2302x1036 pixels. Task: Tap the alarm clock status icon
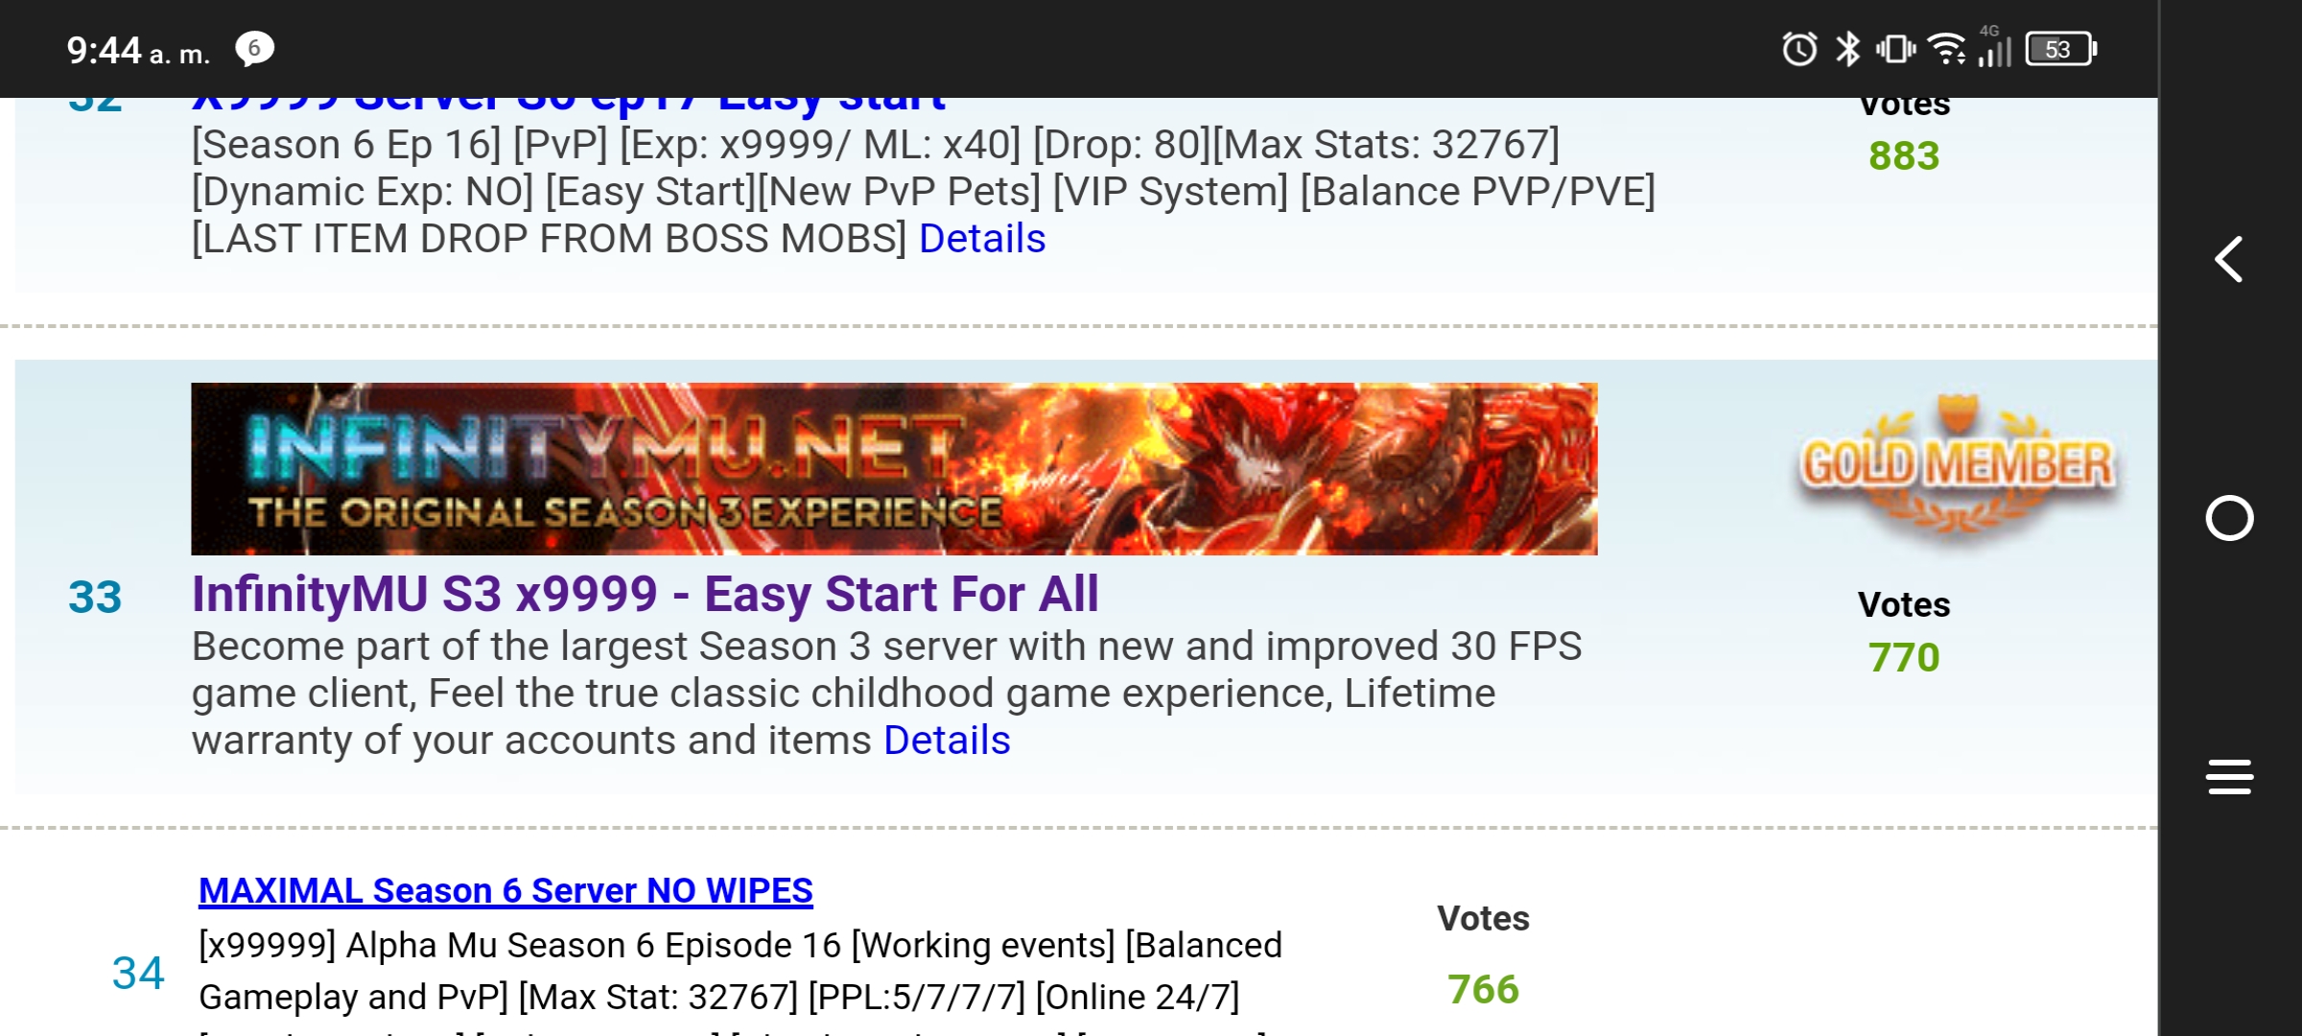coord(1799,49)
